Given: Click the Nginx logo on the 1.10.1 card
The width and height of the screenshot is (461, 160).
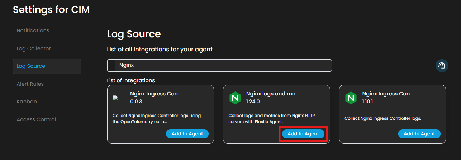Looking at the screenshot, I should coord(351,98).
